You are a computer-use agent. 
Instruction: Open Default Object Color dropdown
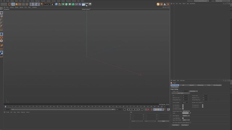[186, 111]
